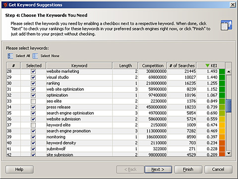Sort by the Competition column header
Screen dimensions: 238x179
(153, 66)
